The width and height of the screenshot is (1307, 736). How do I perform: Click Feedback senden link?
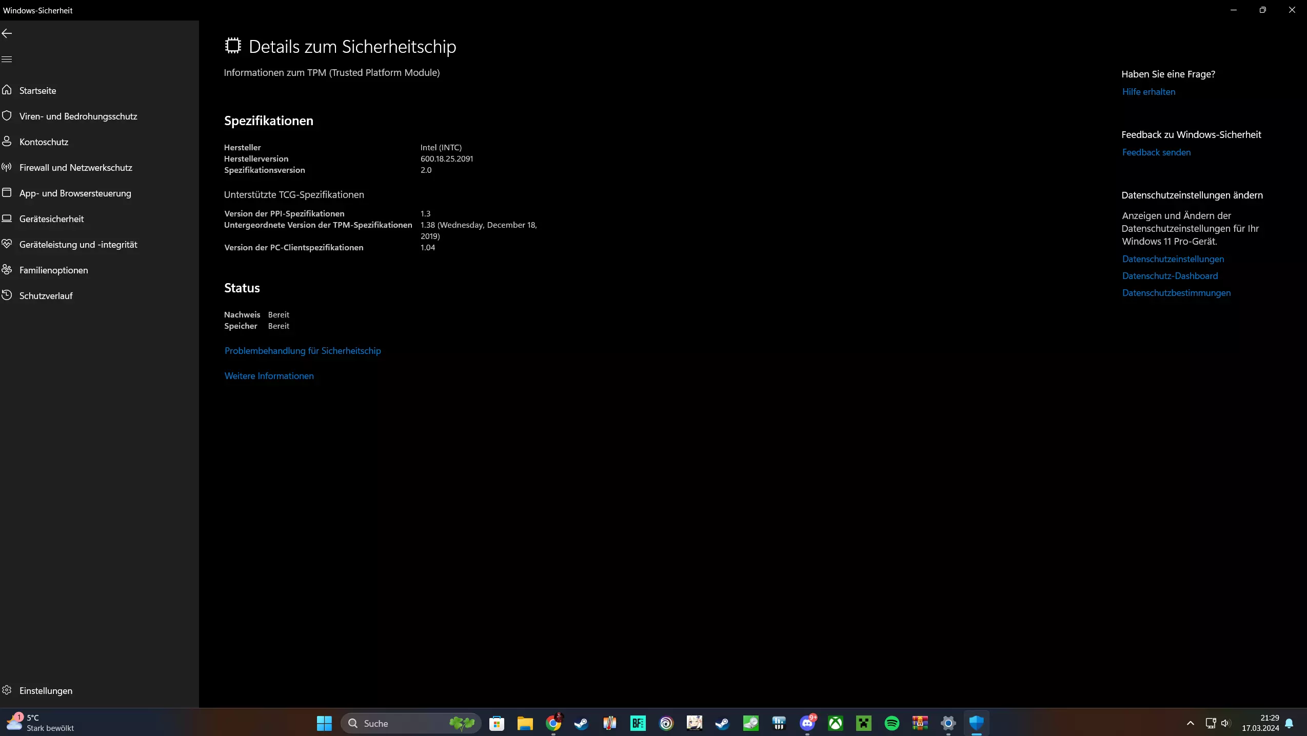[x=1156, y=152]
